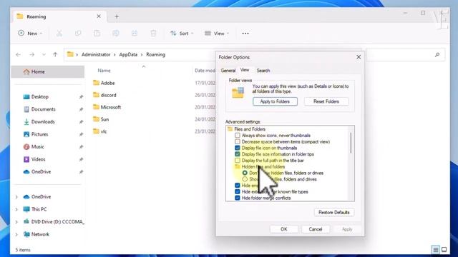The width and height of the screenshot is (458, 257).
Task: Sort by the Name column header
Action: [104, 71]
